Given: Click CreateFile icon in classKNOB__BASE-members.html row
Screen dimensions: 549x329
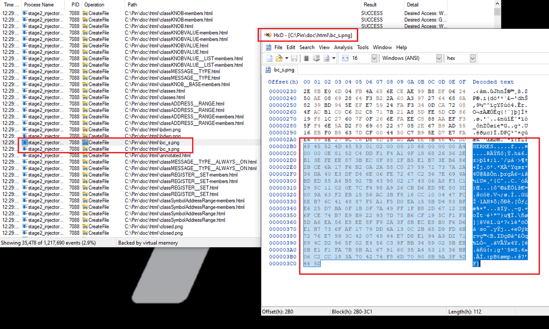Looking at the screenshot, I should click(85, 84).
